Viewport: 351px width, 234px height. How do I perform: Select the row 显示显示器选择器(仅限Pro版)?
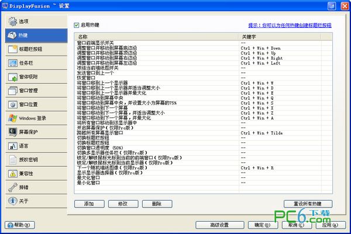click(203, 173)
